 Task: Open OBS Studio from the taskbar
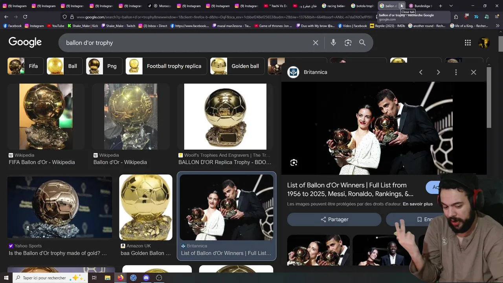(159, 278)
